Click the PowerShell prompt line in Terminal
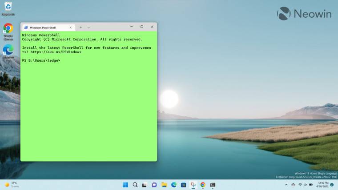This screenshot has width=338, height=190. [41, 60]
